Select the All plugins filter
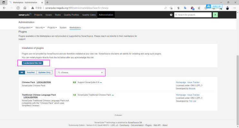The width and height of the screenshot is (239, 128). click(x=22, y=72)
